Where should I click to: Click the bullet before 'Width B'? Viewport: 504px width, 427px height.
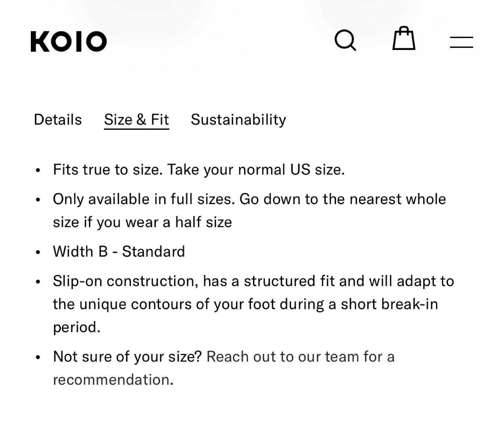[38, 252]
